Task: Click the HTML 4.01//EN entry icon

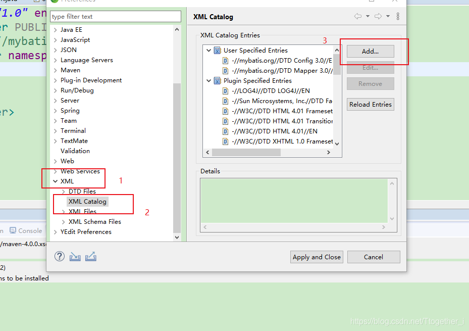Action: (226, 131)
